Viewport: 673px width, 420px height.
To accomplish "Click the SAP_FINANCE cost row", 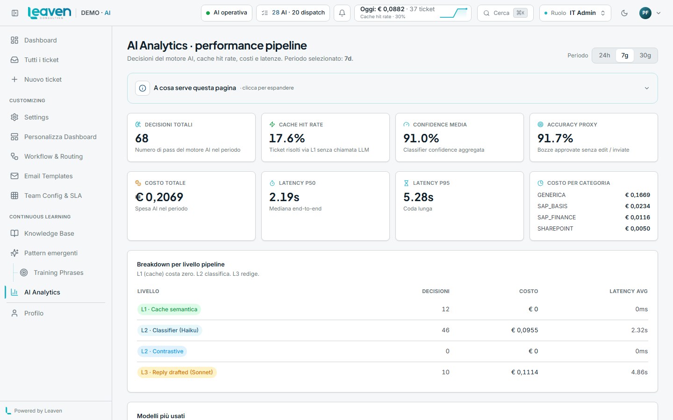I will [594, 217].
